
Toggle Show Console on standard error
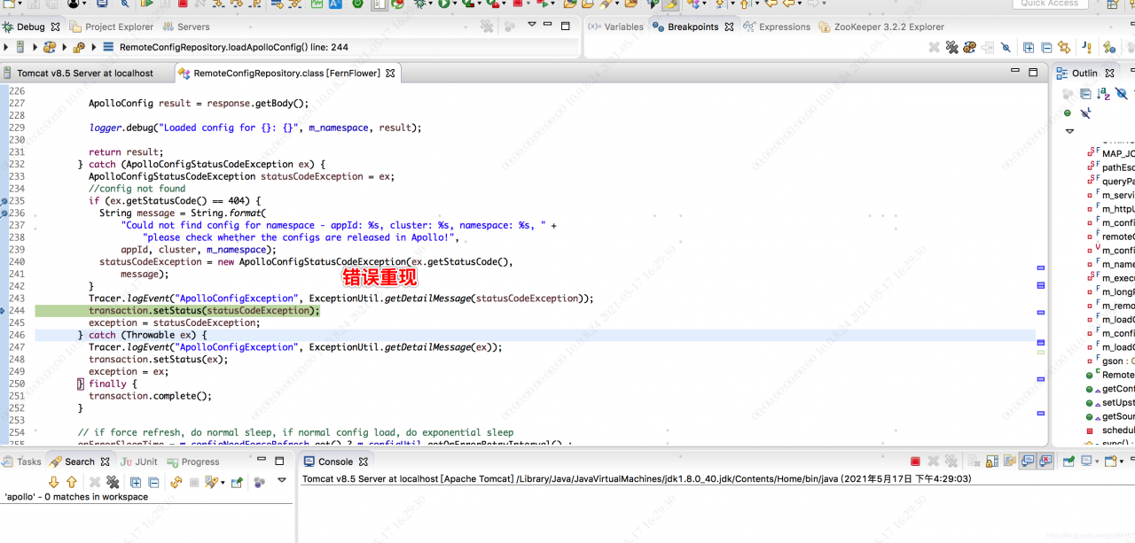(x=1045, y=462)
